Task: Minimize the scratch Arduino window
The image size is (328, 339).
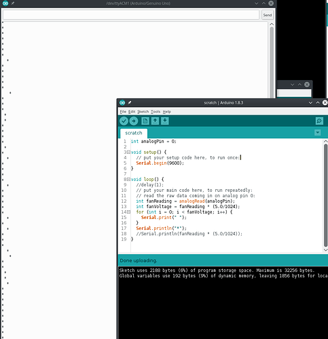Action: tap(310, 102)
